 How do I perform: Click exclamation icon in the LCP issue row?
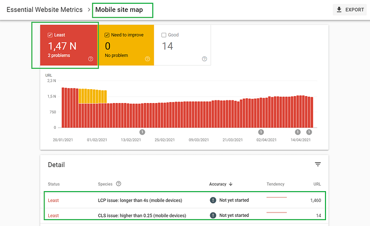point(213,200)
